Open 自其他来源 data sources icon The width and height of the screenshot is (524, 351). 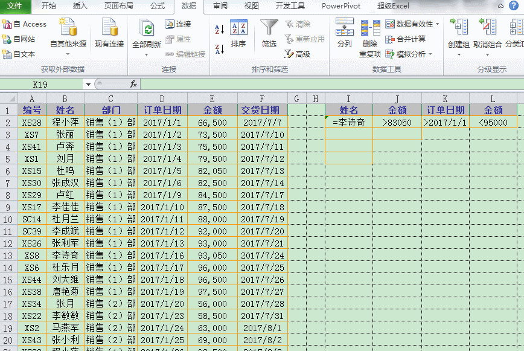(x=68, y=27)
